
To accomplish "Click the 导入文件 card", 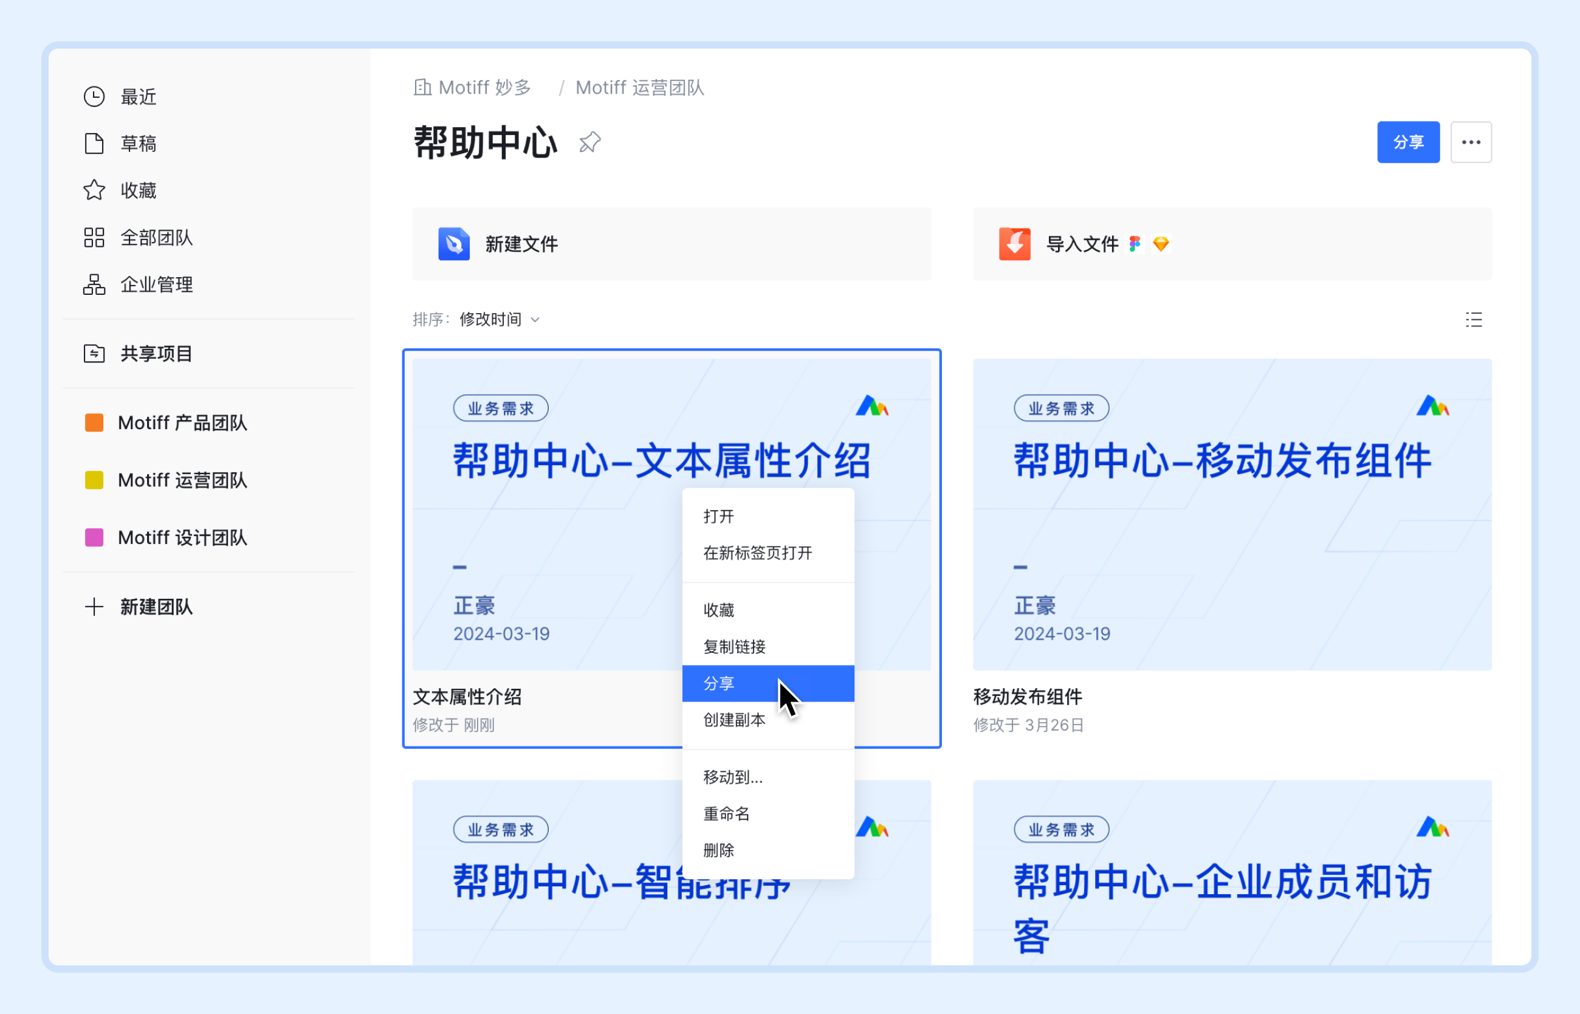I will point(1232,244).
